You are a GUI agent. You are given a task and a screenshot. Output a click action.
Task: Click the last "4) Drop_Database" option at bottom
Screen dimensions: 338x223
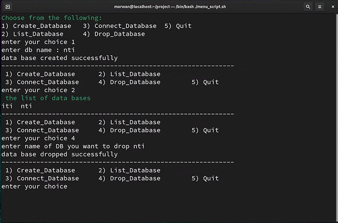point(129,178)
